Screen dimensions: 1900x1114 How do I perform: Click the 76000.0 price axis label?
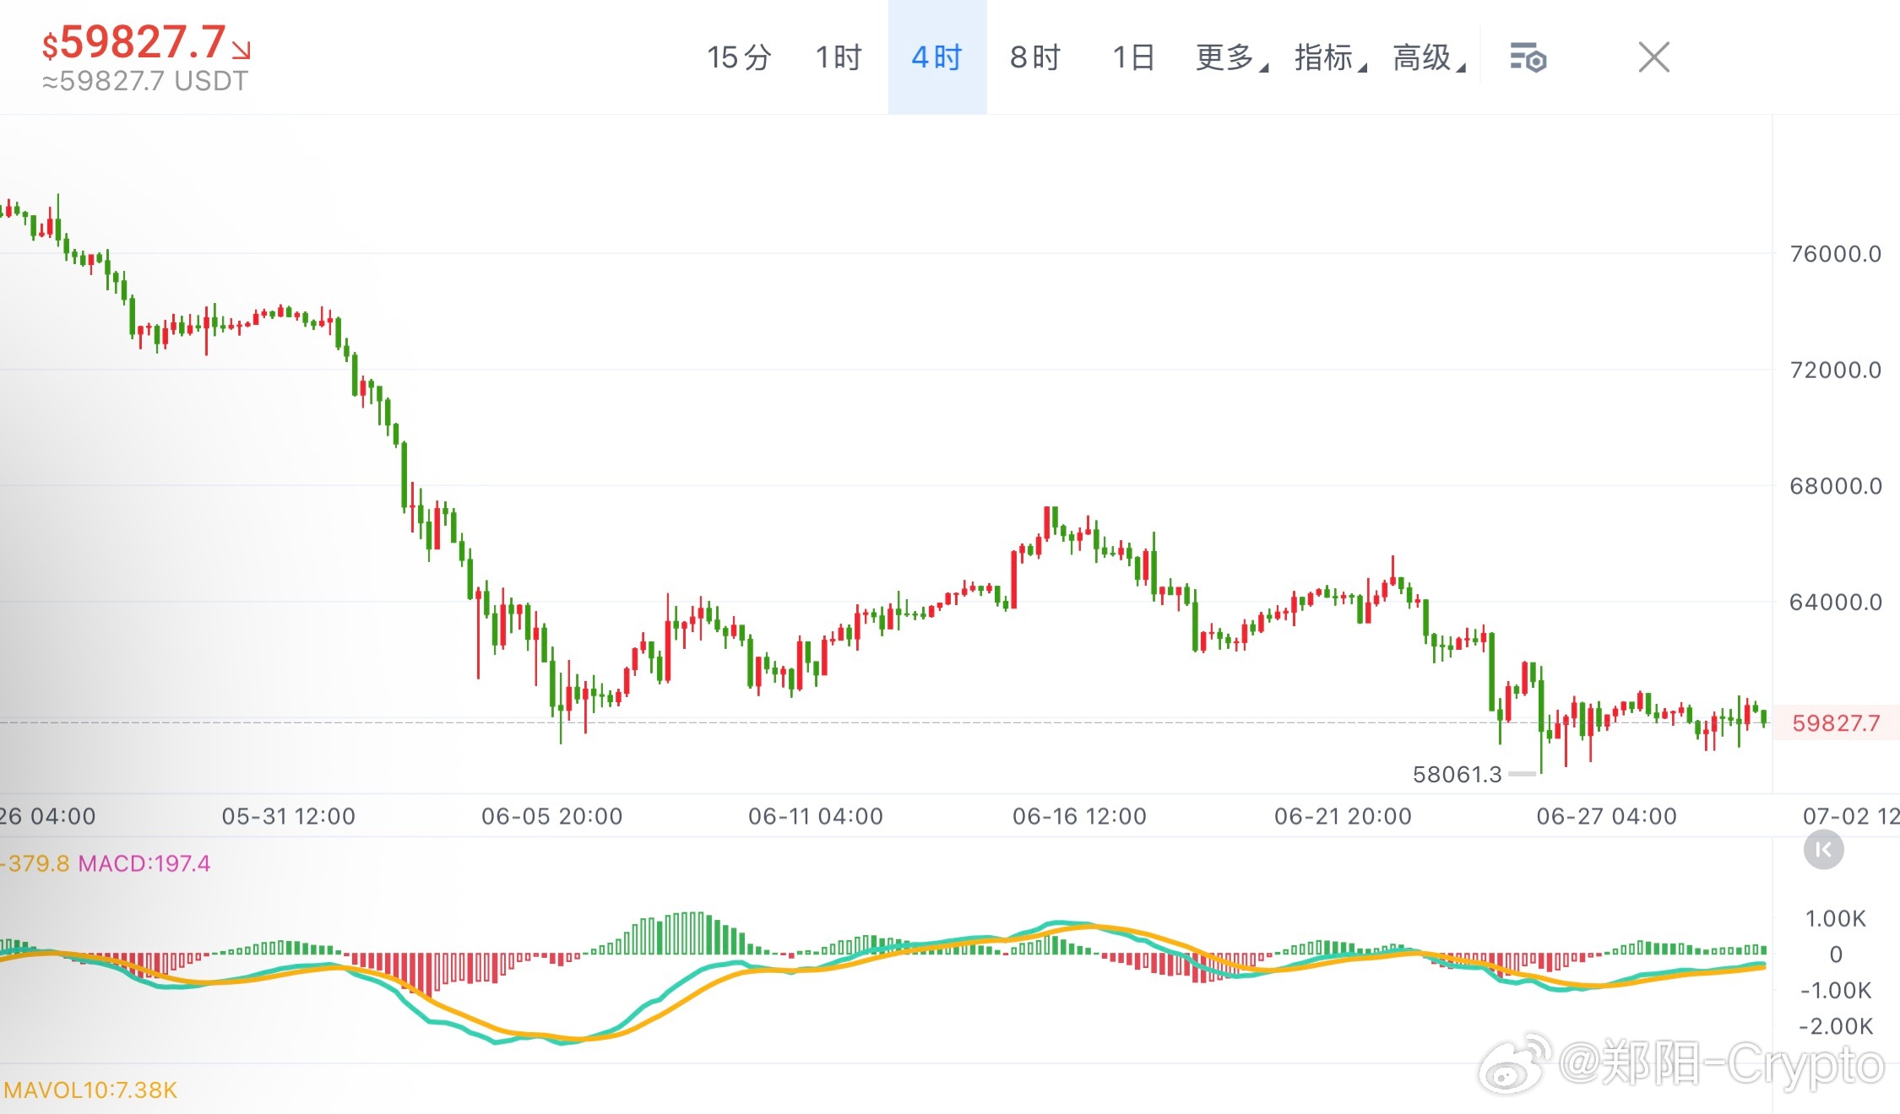[x=1836, y=254]
